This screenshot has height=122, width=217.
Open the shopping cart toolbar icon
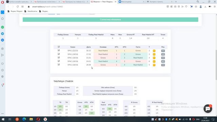[x=191, y=7]
